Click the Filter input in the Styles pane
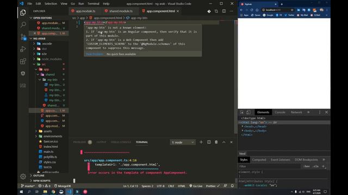Screen dimensions: 348x195 pos(270,166)
